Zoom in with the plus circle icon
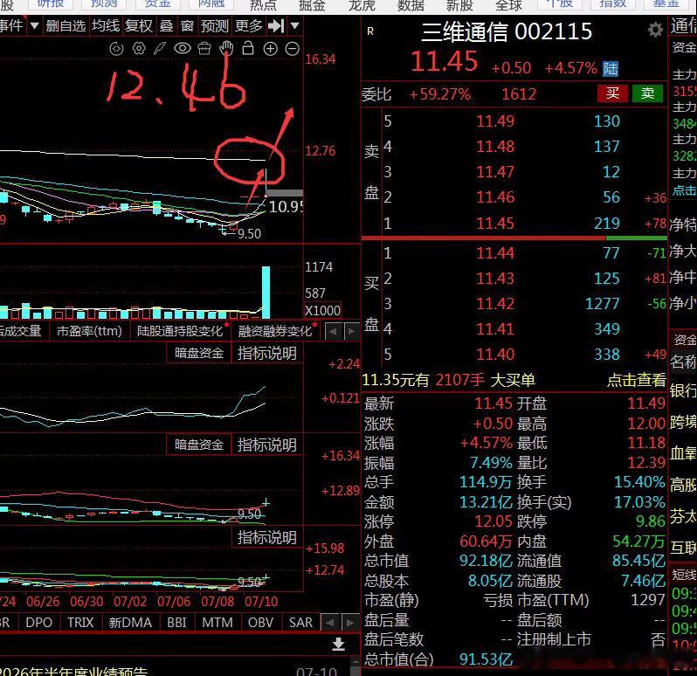This screenshot has height=676, width=697. [270, 49]
